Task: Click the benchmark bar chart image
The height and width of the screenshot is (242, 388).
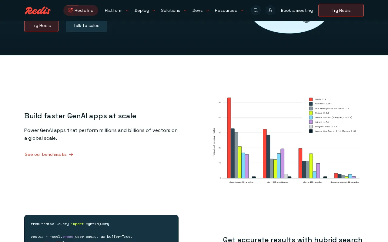Action: [x=286, y=140]
